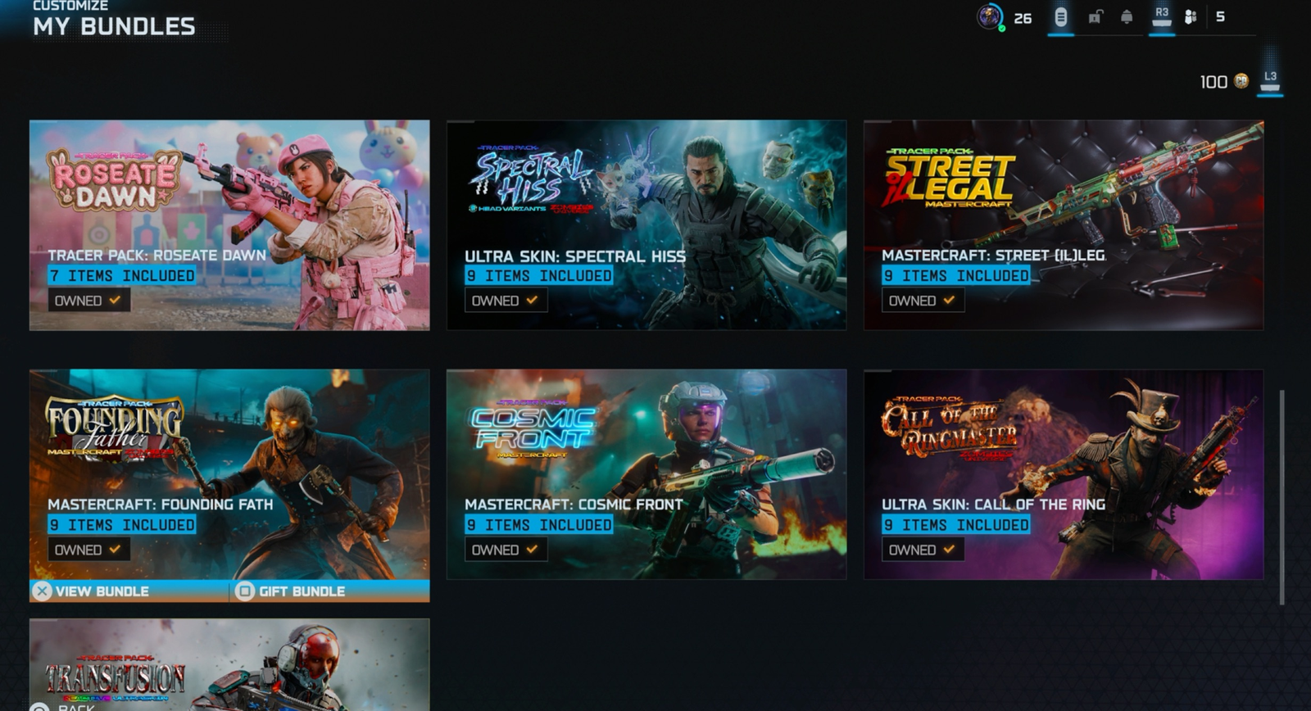This screenshot has height=711, width=1311.
Task: Click the Owned badge on Founding Father
Action: [x=88, y=550]
